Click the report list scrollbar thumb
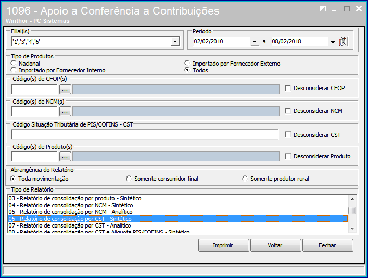The image size is (368, 278). (352, 210)
